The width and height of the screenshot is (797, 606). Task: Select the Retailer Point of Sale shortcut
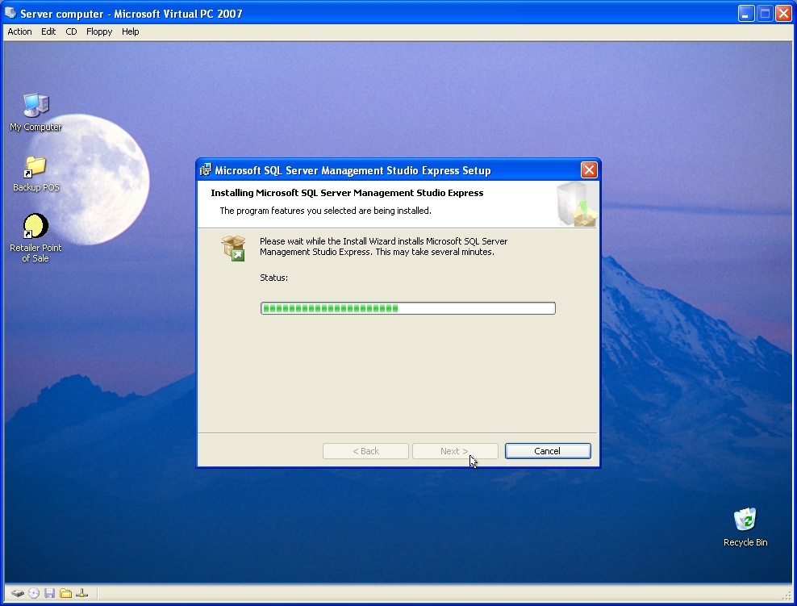pos(35,228)
